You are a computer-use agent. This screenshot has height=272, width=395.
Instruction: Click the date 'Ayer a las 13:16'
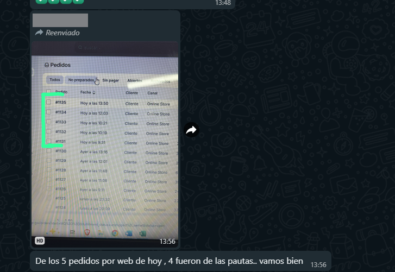[x=93, y=152]
